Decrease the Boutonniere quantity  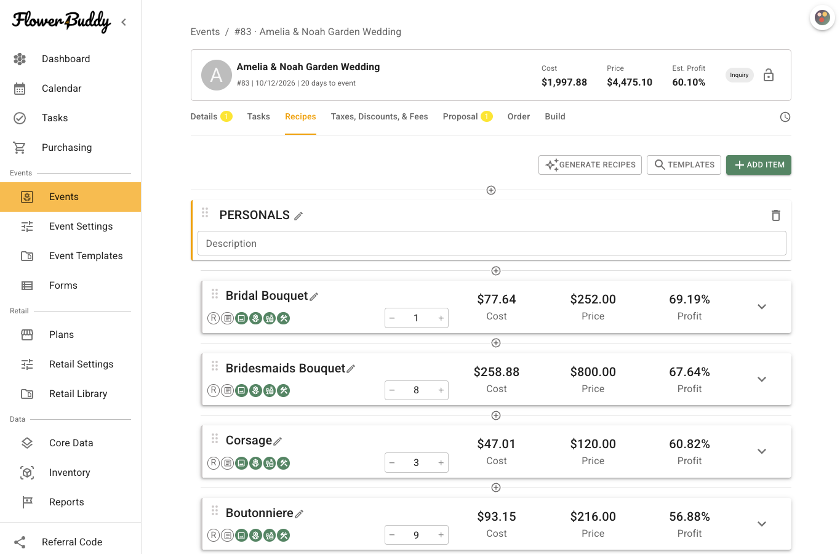click(392, 535)
